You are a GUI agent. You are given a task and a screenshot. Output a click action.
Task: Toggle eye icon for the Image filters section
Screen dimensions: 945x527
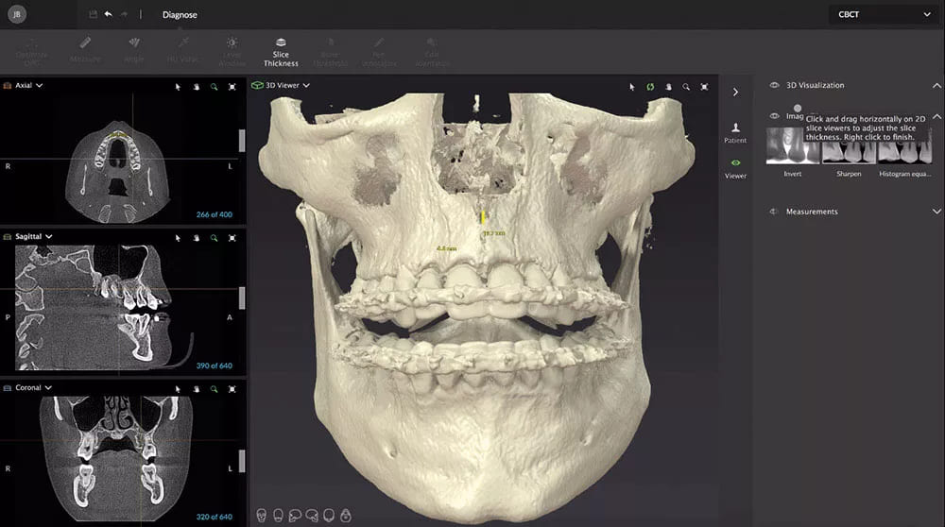click(x=774, y=116)
